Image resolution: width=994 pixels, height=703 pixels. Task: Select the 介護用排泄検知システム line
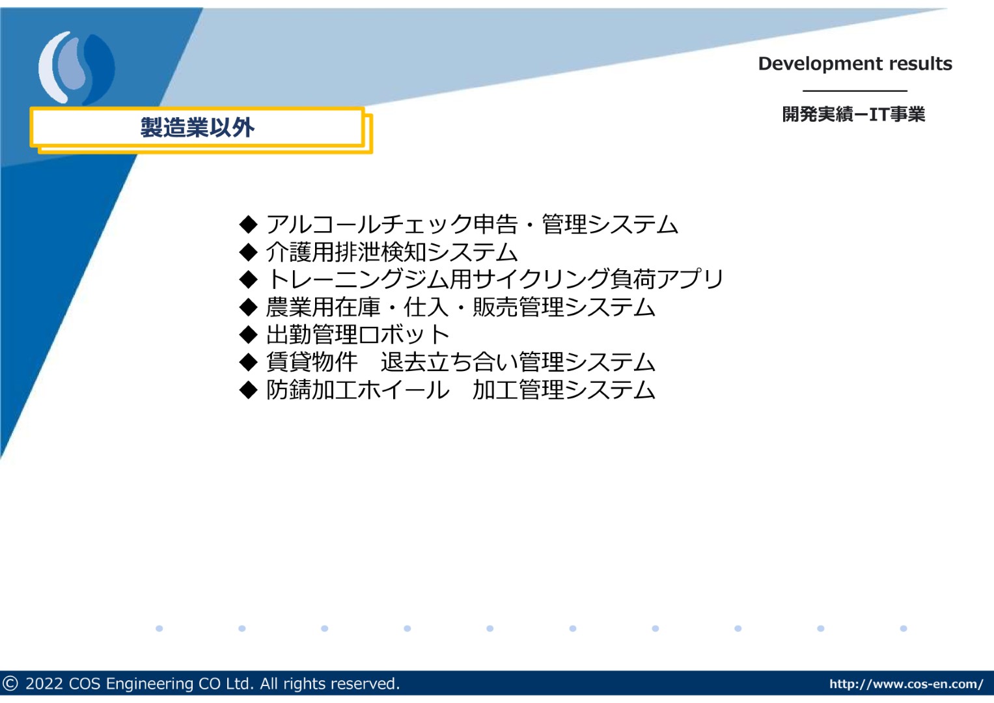(378, 253)
